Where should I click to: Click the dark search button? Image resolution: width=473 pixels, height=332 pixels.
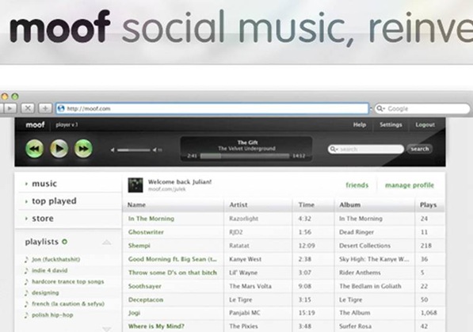pos(420,149)
